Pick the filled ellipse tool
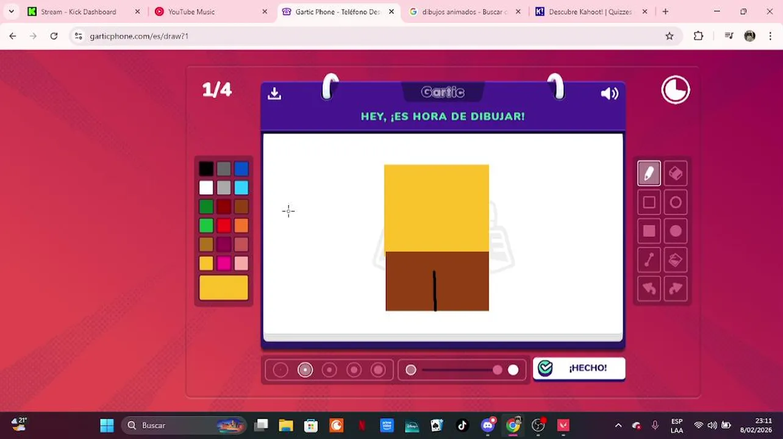783x439 pixels. click(x=676, y=231)
